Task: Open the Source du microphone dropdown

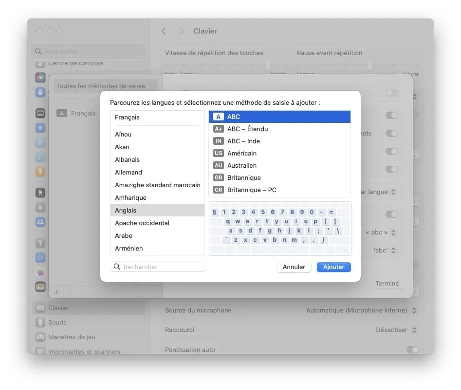Action: point(361,310)
